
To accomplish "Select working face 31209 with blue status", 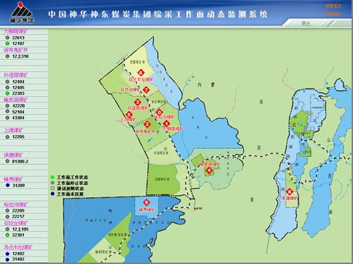I will pyautogui.click(x=15, y=185).
